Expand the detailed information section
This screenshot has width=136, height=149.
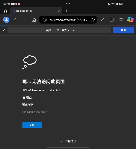click(x=68, y=141)
